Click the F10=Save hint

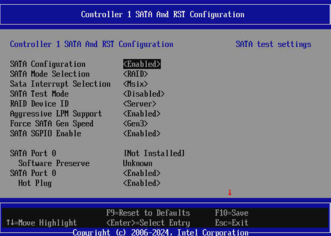pyautogui.click(x=232, y=213)
